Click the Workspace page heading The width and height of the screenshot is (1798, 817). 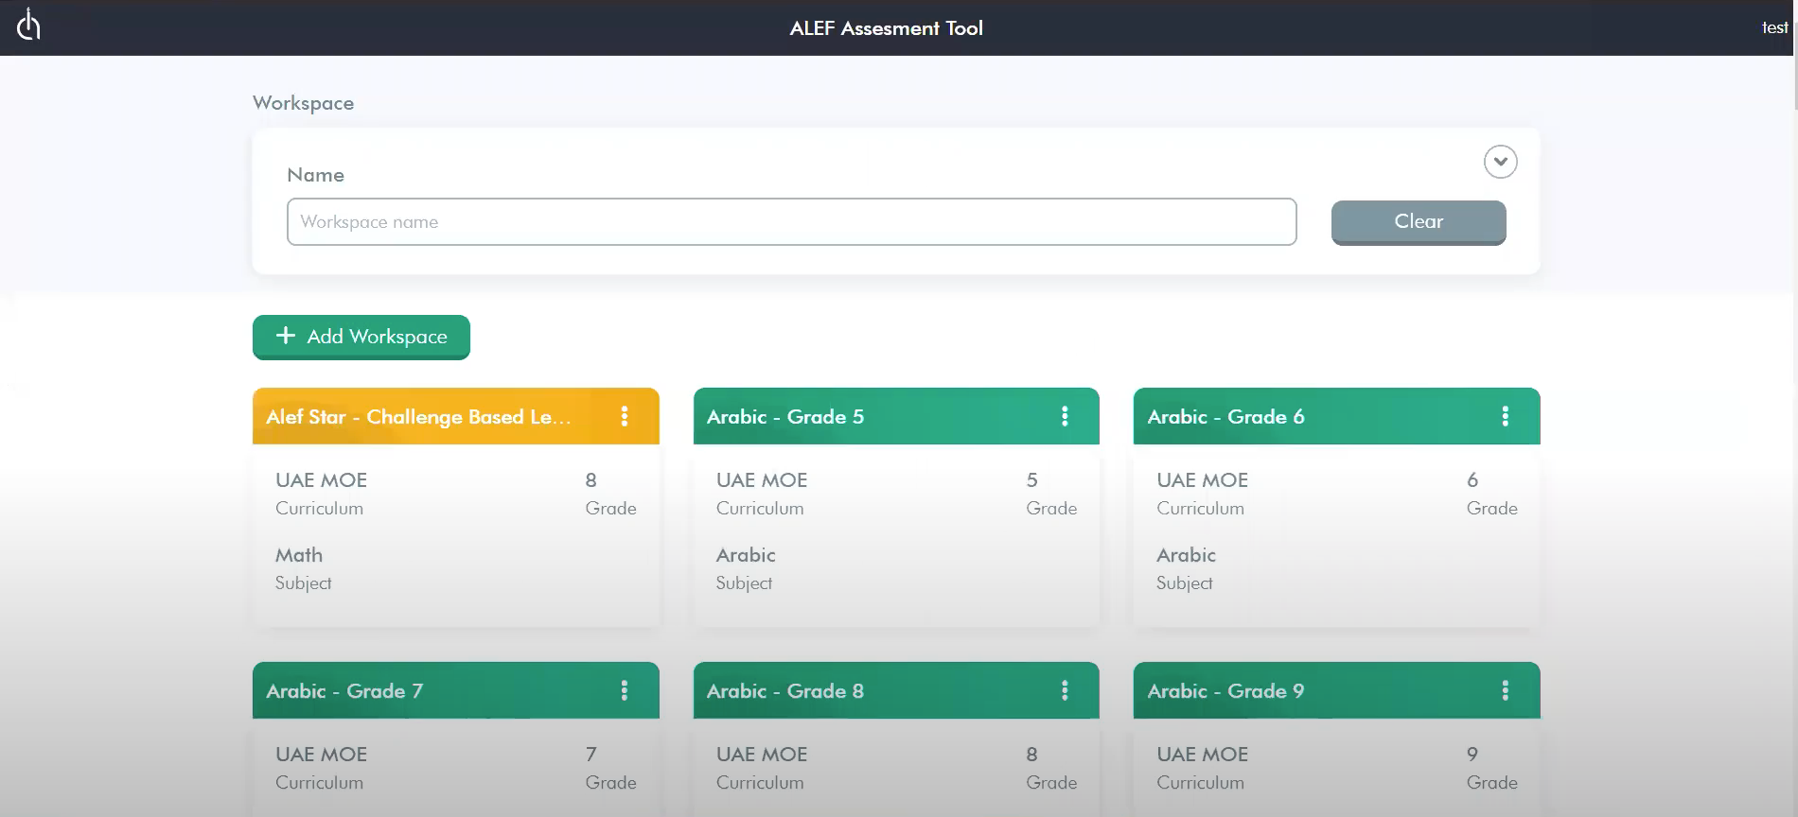tap(303, 103)
